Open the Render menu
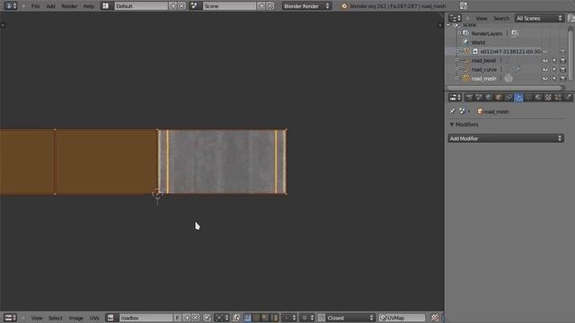The height and width of the screenshot is (323, 575). 69,6
